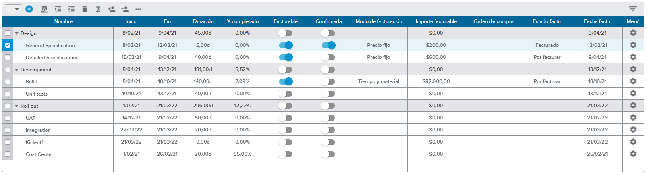
Task: Click the Kick-off task name cell
Action: 34,142
